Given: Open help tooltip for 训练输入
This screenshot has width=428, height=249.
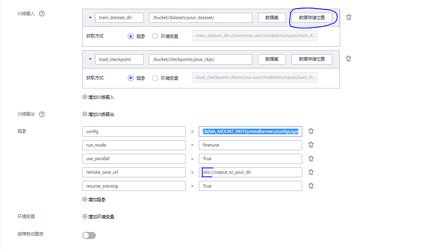Looking at the screenshot, I should (42, 14).
